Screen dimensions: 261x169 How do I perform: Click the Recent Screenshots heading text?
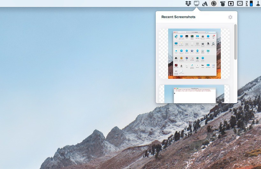click(178, 17)
